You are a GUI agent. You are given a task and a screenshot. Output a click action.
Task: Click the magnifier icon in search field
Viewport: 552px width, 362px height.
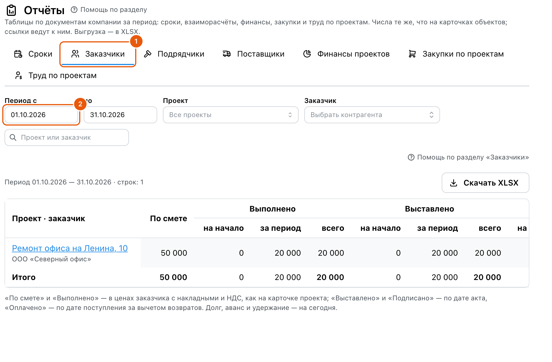click(13, 137)
